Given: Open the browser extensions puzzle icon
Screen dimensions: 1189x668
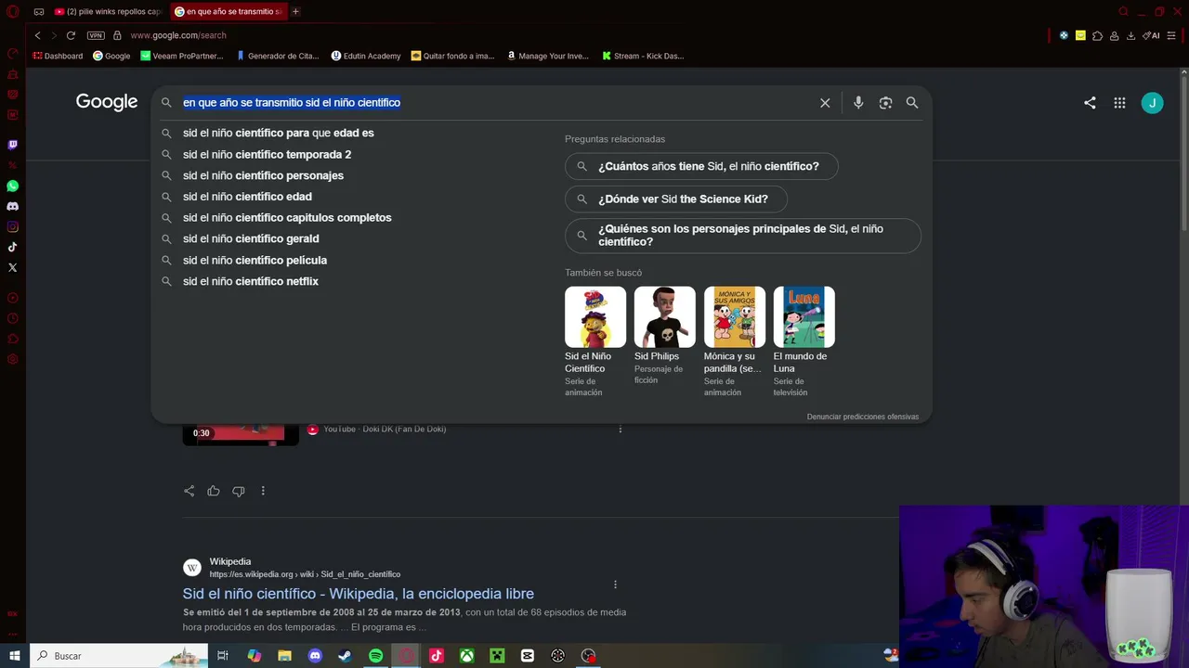Looking at the screenshot, I should coord(1097,35).
